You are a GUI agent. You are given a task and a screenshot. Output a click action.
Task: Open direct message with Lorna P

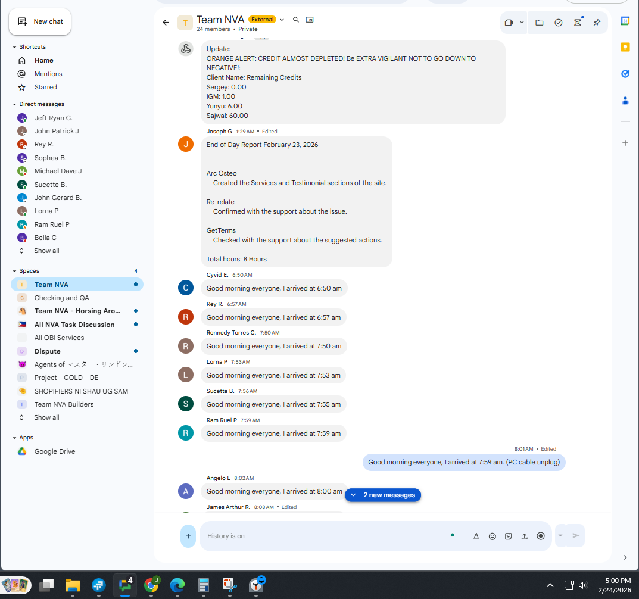(x=46, y=211)
